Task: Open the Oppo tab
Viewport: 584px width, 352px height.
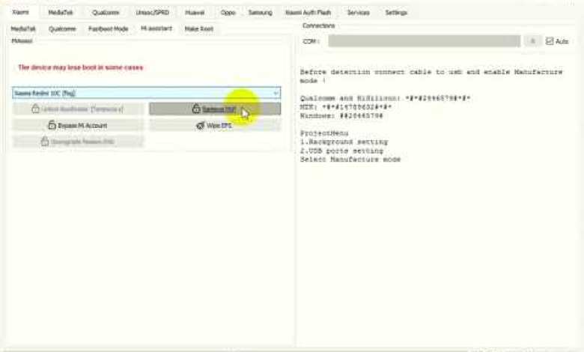Action: [x=228, y=13]
